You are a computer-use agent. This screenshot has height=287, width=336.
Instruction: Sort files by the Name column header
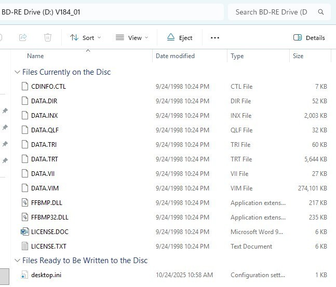coord(35,56)
